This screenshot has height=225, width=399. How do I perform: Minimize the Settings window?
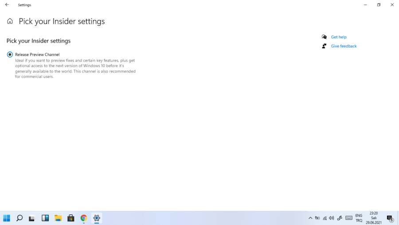365,4
